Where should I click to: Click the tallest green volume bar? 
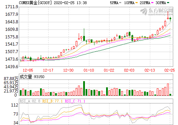coord(84,88)
